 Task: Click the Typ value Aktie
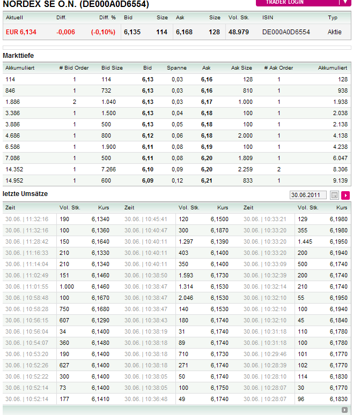click(334, 32)
